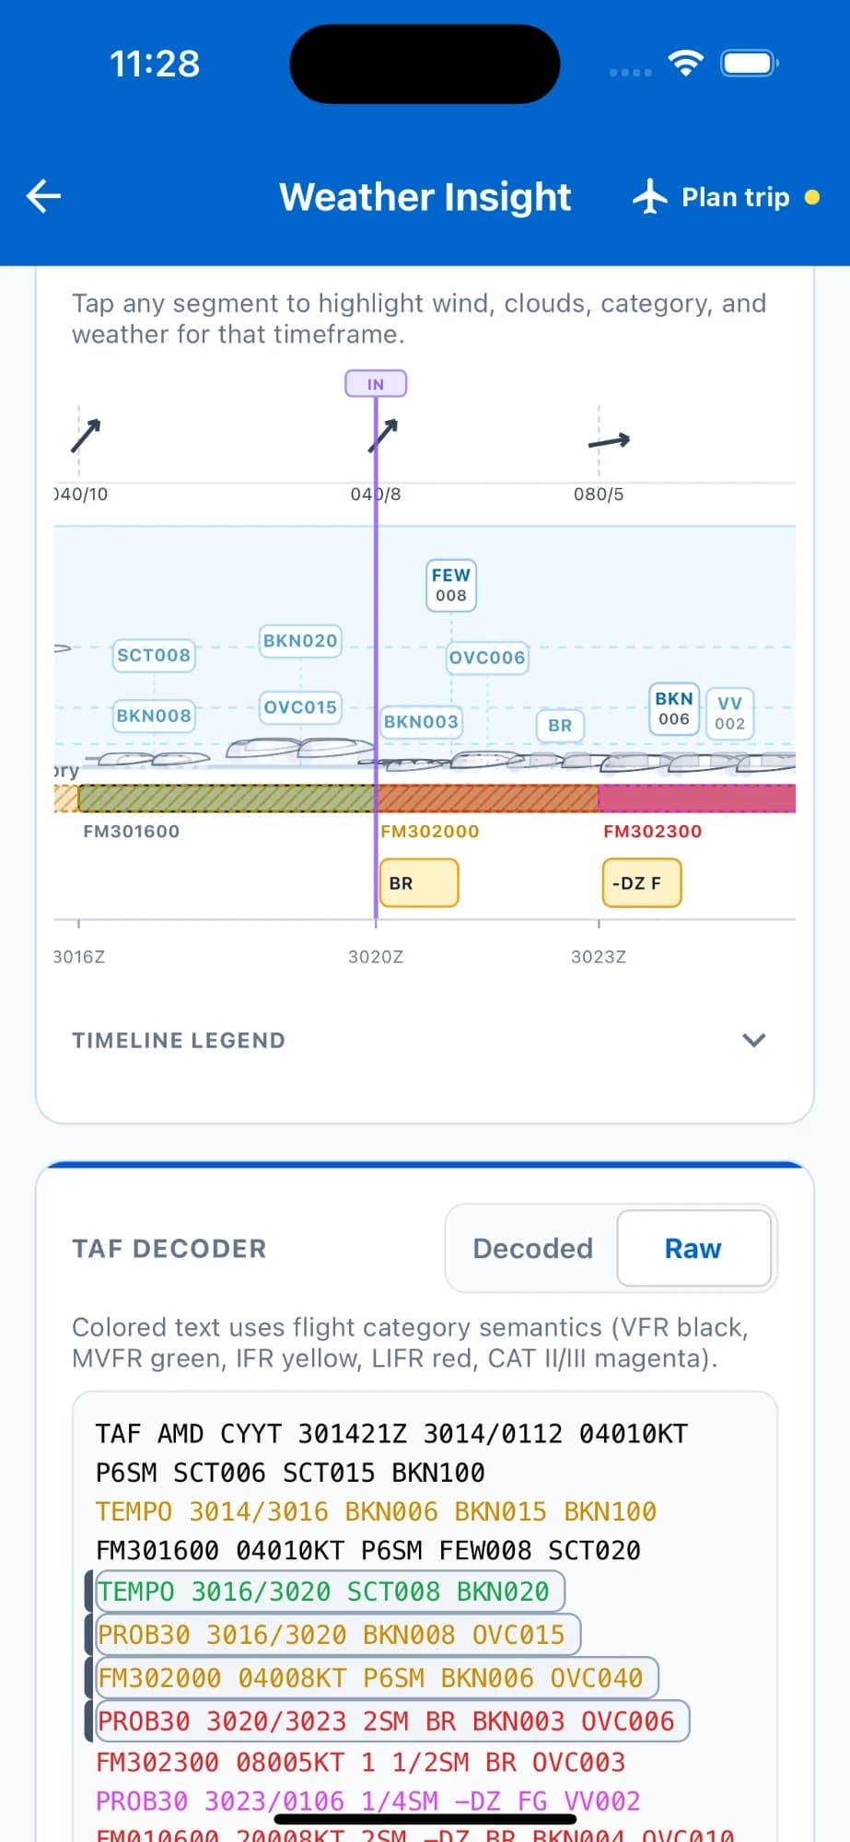Tap the BR weather chip under FM302000
850x1842 pixels.
coord(419,883)
